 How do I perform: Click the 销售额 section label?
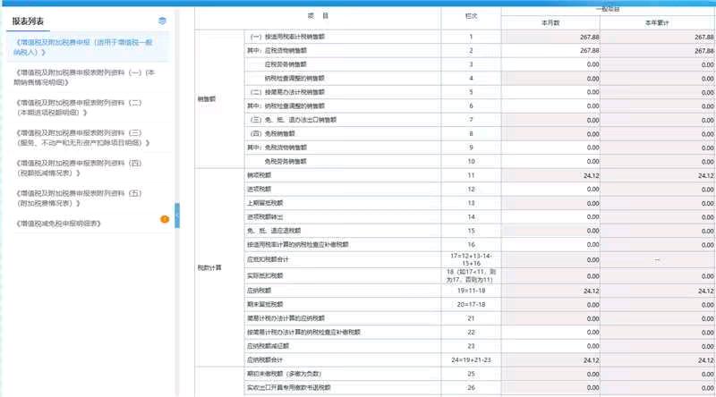tap(207, 99)
